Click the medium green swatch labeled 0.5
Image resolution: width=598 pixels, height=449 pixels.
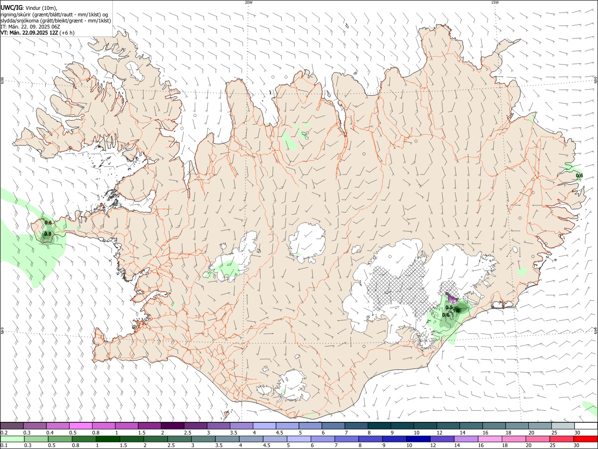pos(60,439)
